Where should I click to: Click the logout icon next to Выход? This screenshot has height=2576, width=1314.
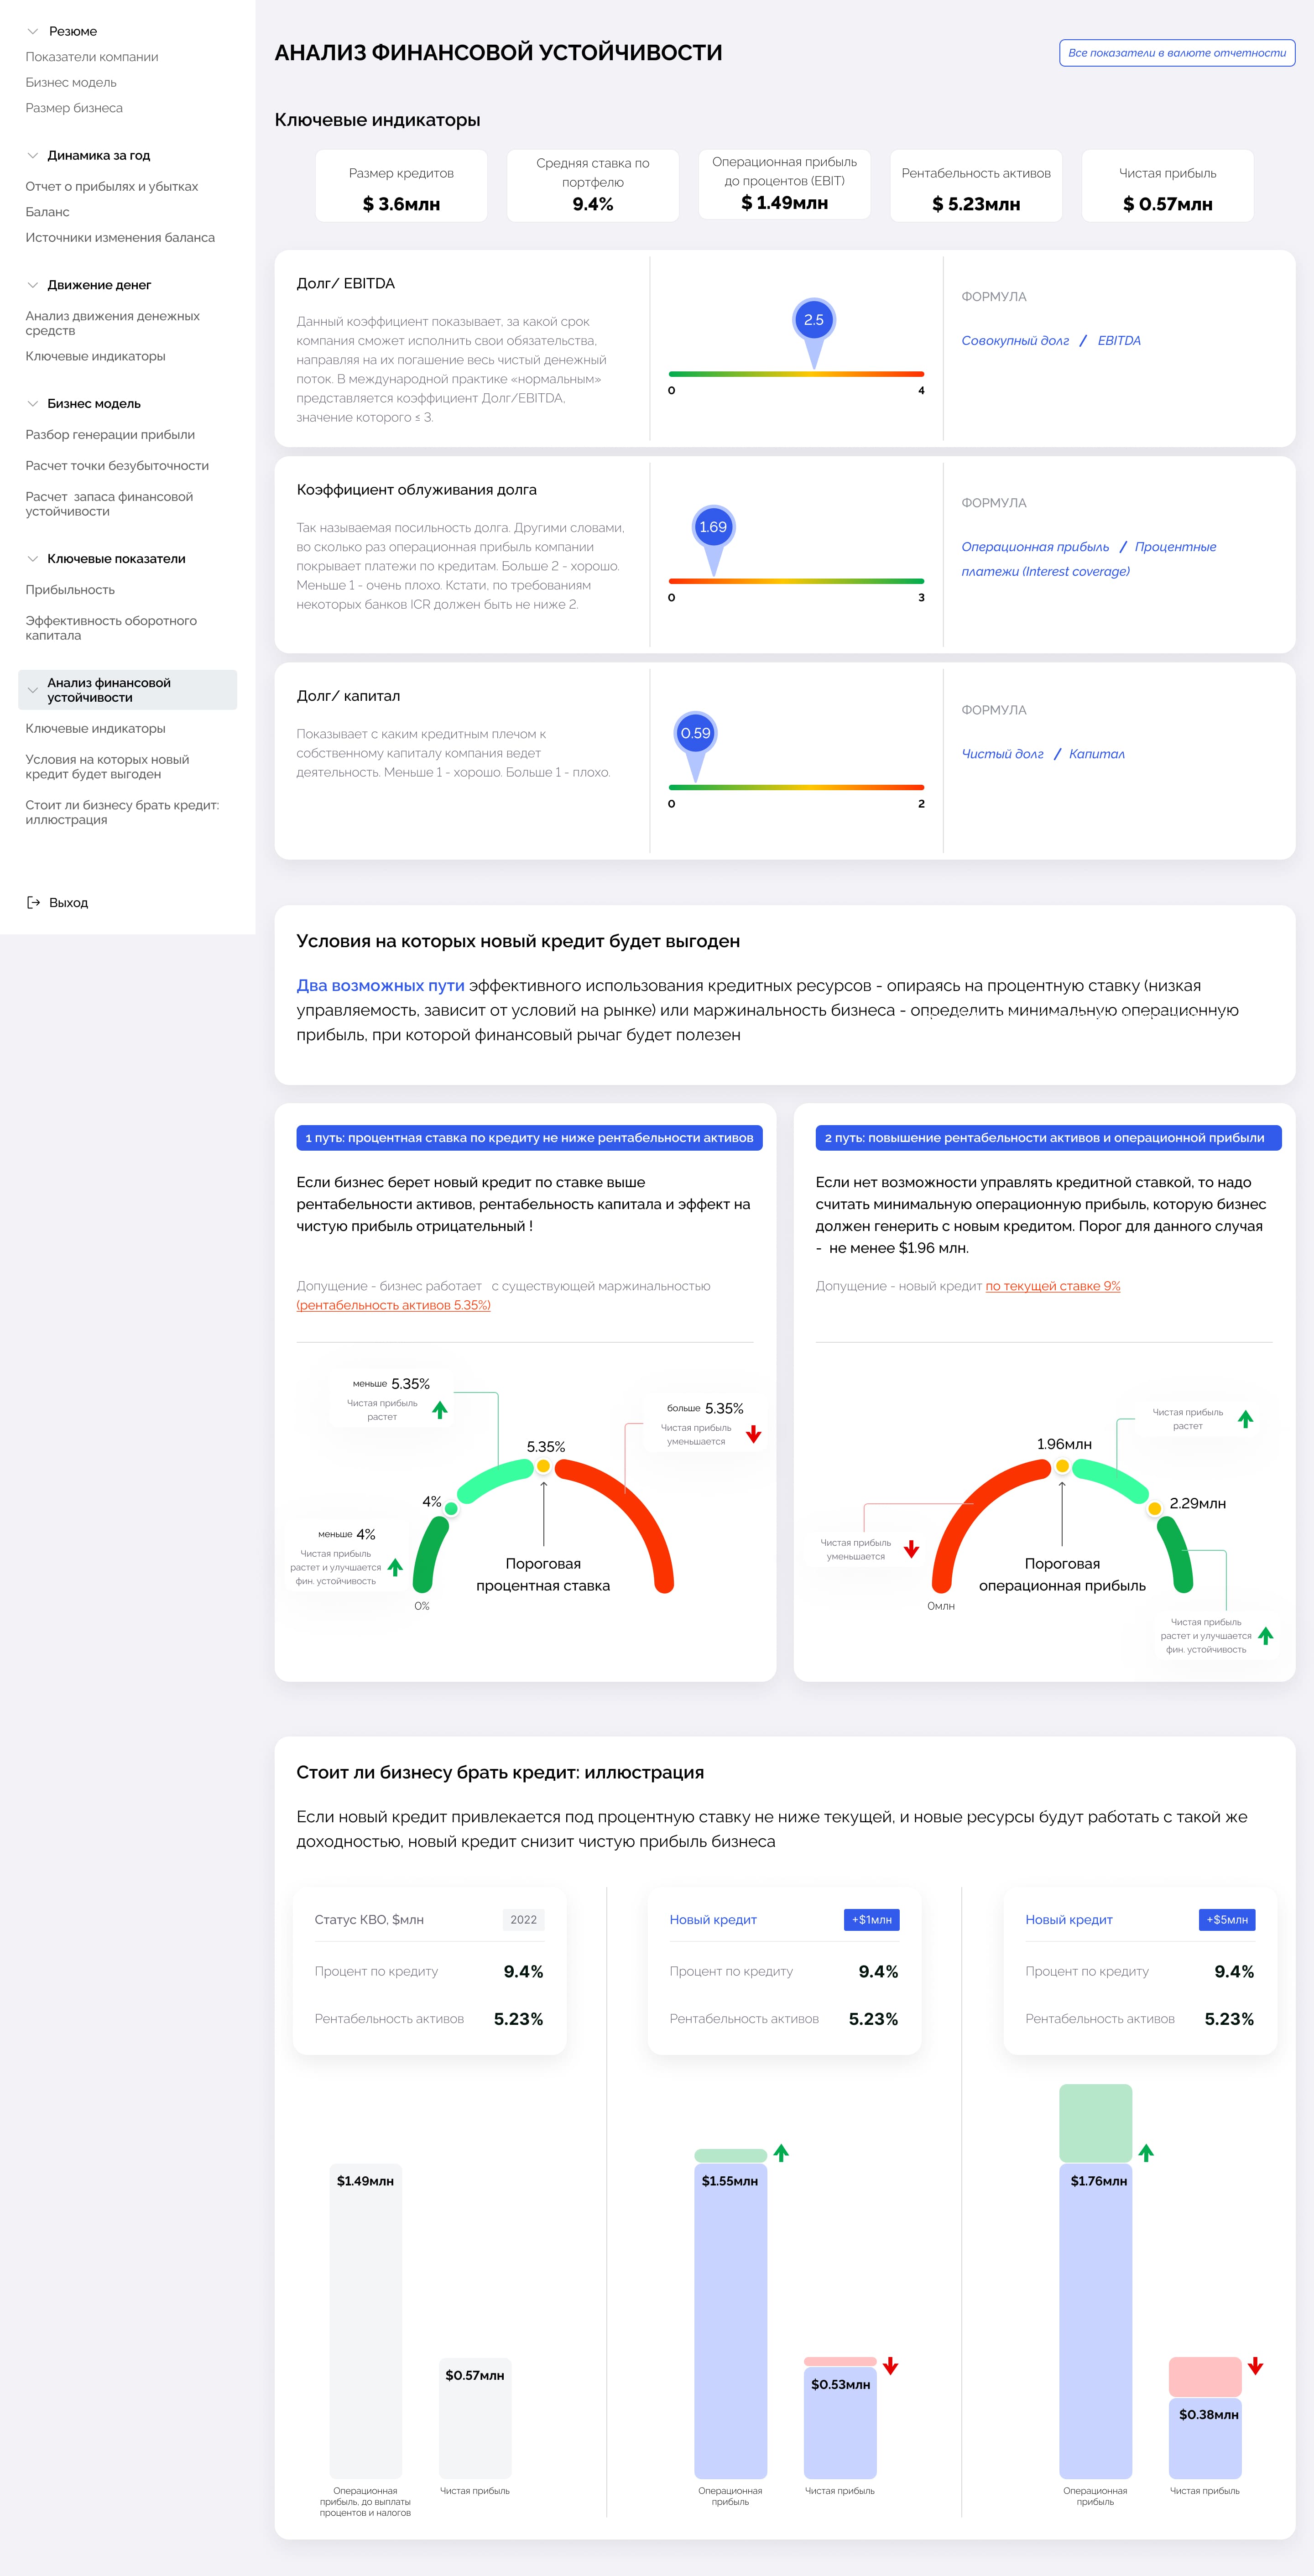(33, 902)
